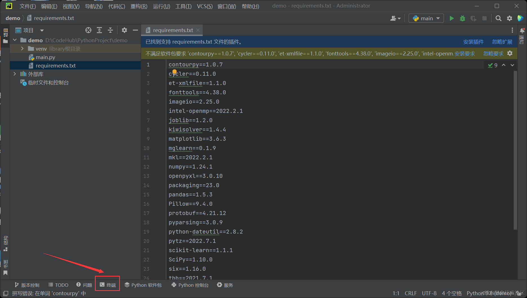This screenshot has height=298, width=527.
Task: Open the Python 控制台 tool window
Action: (x=190, y=285)
